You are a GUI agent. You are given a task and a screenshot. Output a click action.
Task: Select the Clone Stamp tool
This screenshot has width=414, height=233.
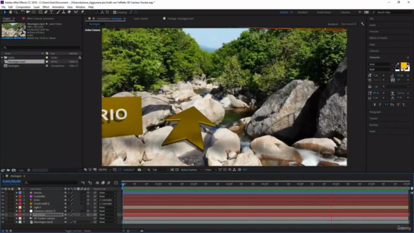[63, 12]
